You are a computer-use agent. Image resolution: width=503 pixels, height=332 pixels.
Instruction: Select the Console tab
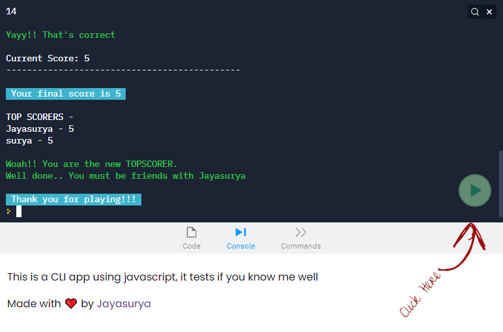[240, 238]
